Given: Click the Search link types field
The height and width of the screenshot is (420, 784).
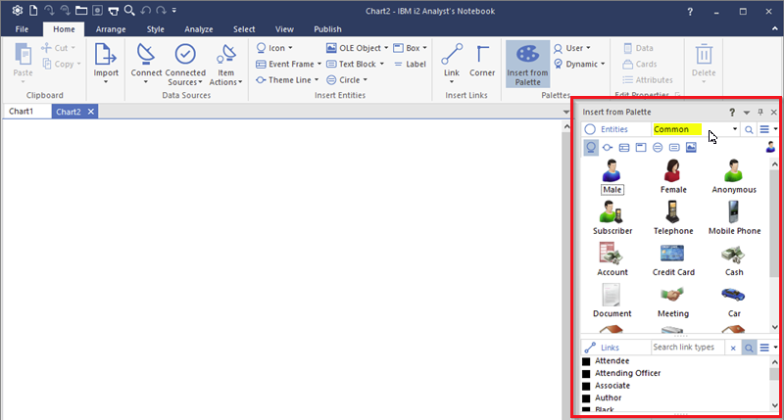Looking at the screenshot, I should (687, 348).
